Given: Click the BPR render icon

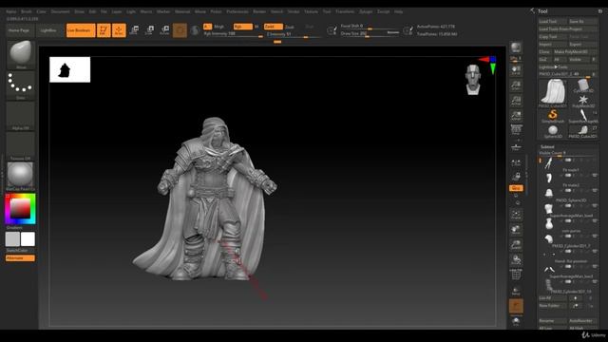Looking at the screenshot, I should click(x=516, y=47).
